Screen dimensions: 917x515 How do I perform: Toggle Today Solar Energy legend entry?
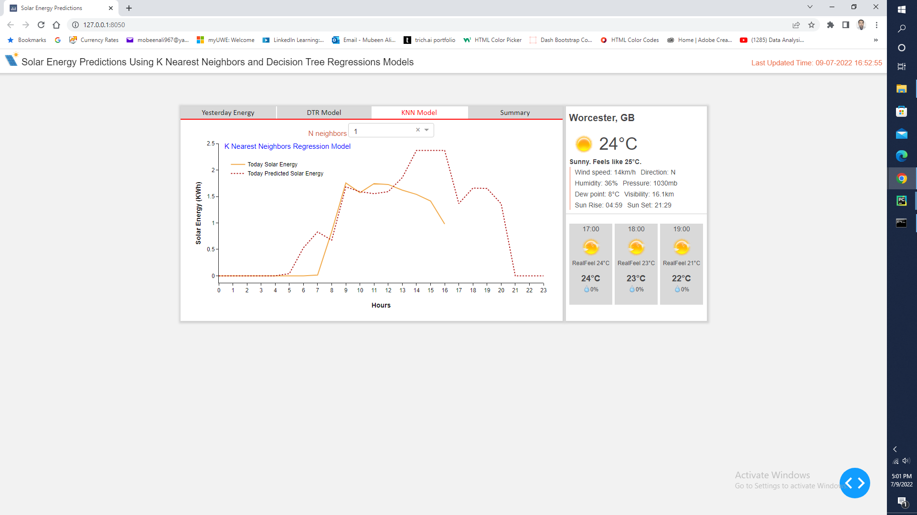[x=272, y=165]
